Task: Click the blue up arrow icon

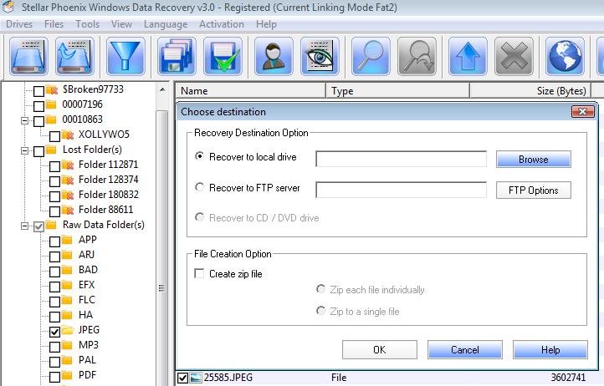Action: (468, 56)
